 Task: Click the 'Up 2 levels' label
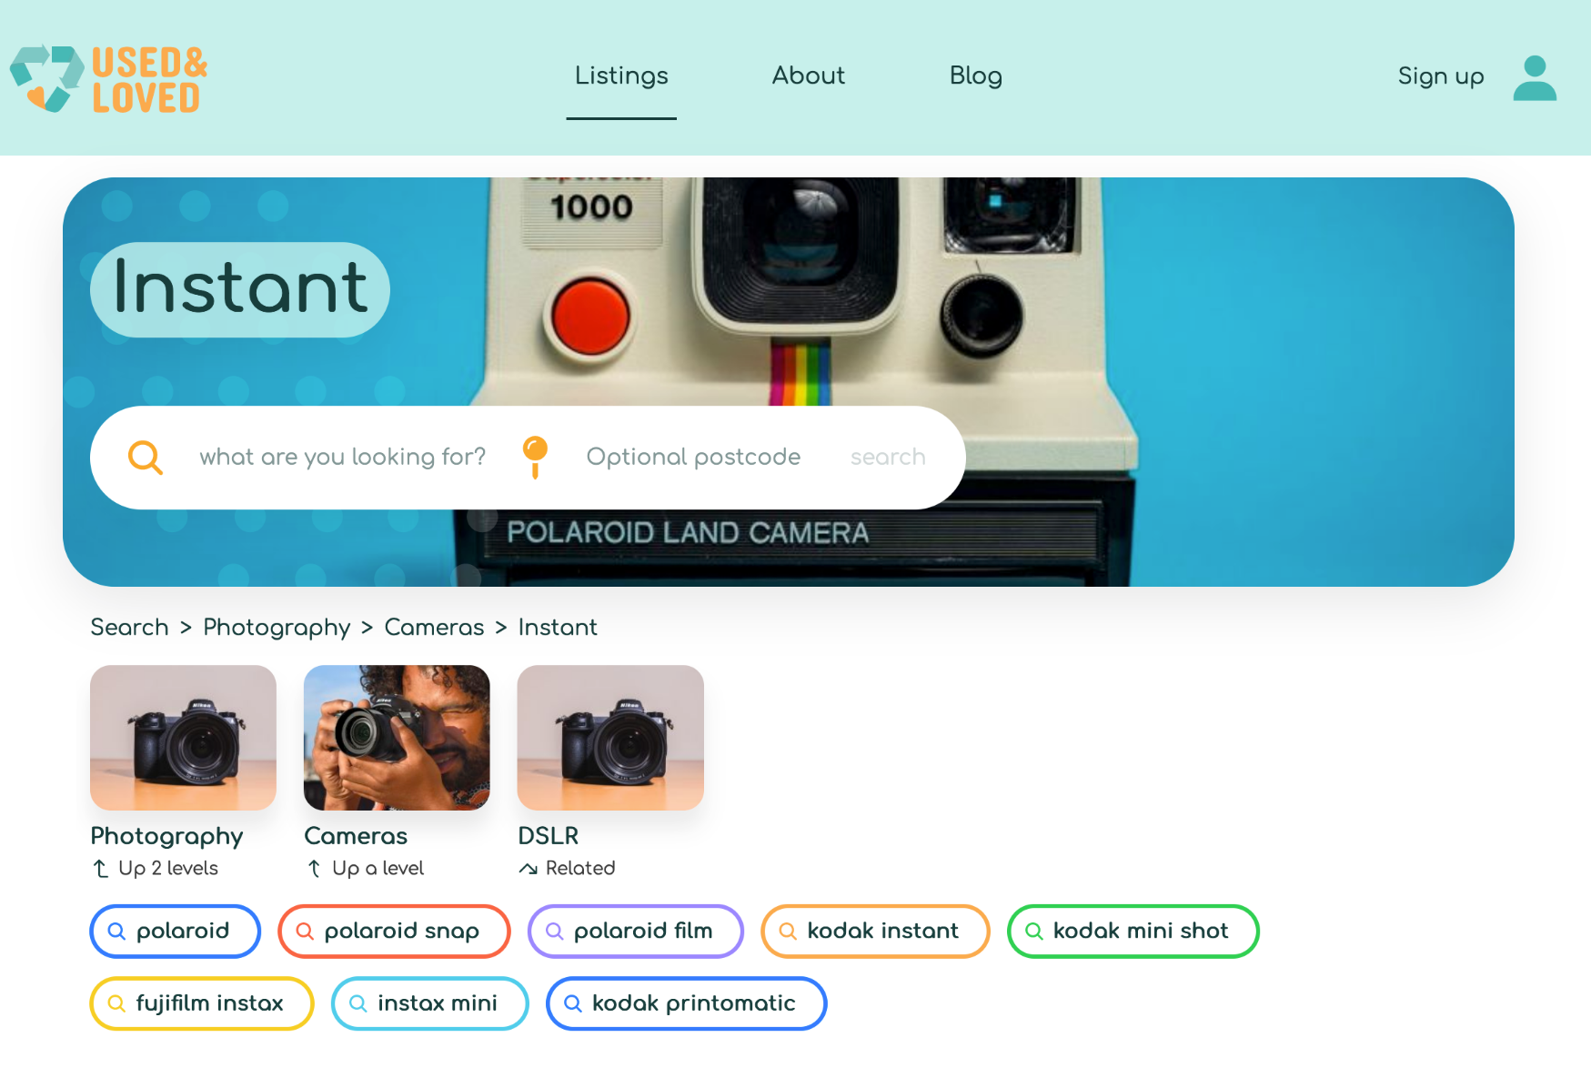coord(168,869)
